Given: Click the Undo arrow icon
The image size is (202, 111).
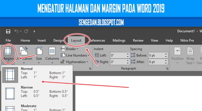Looking at the screenshot, I should click(x=16, y=31).
